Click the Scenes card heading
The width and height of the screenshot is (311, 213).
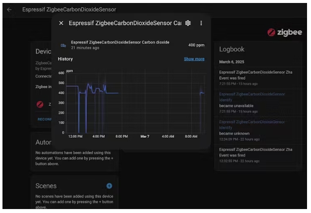coord(46,186)
